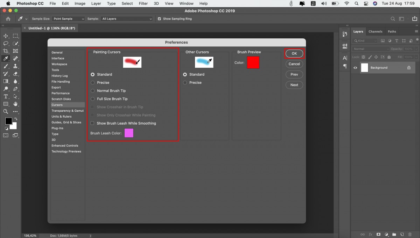Click the Brush Leash Color swatch
Viewport: 420px width, 238px height.
point(129,133)
